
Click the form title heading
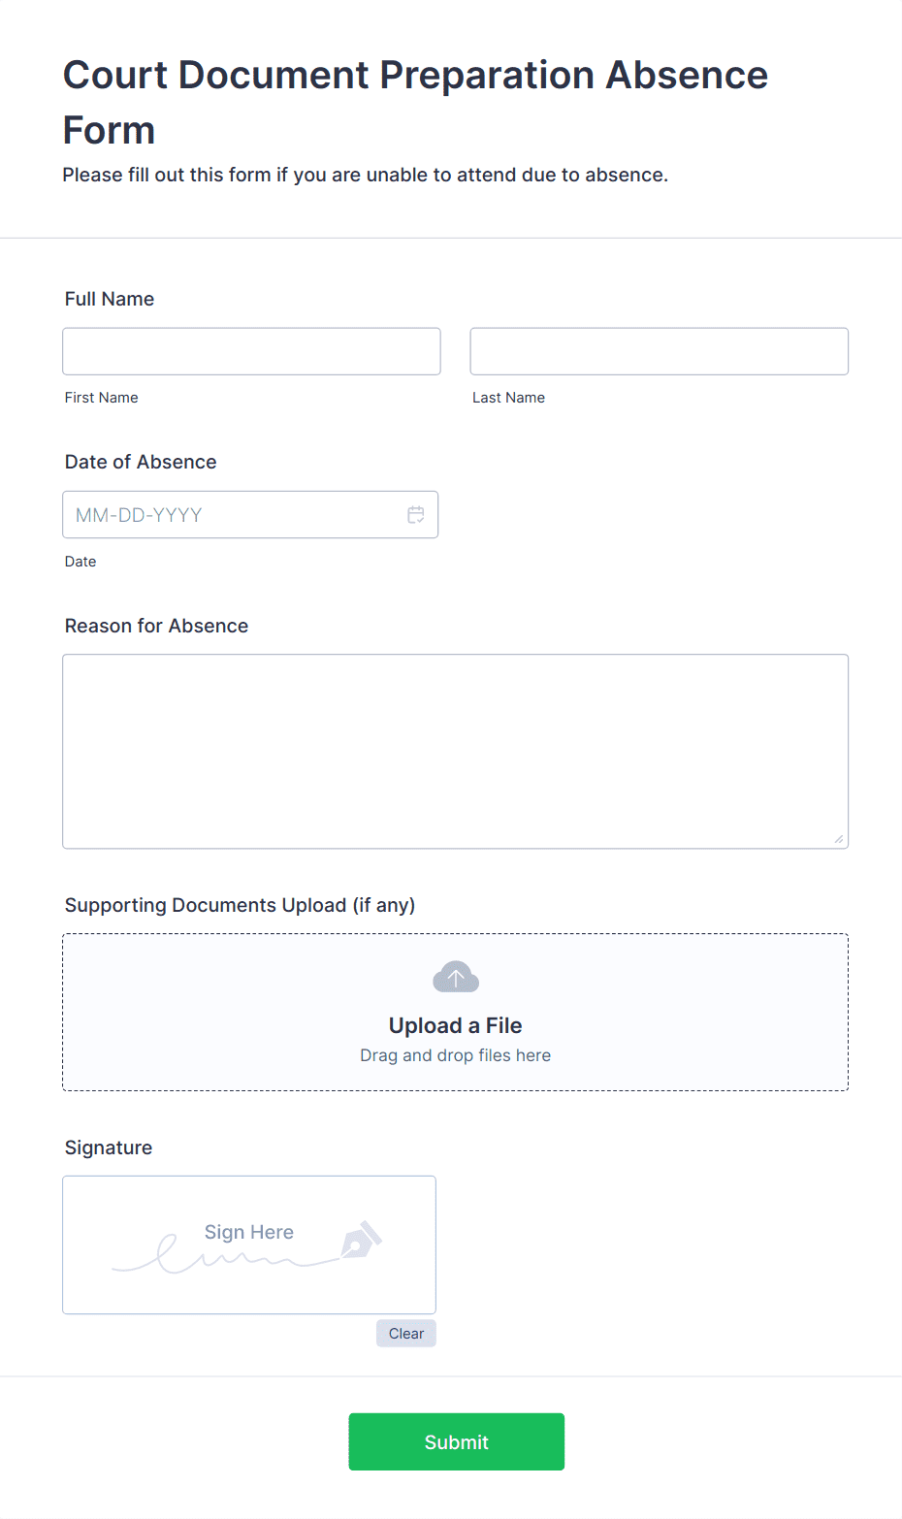pyautogui.click(x=415, y=102)
